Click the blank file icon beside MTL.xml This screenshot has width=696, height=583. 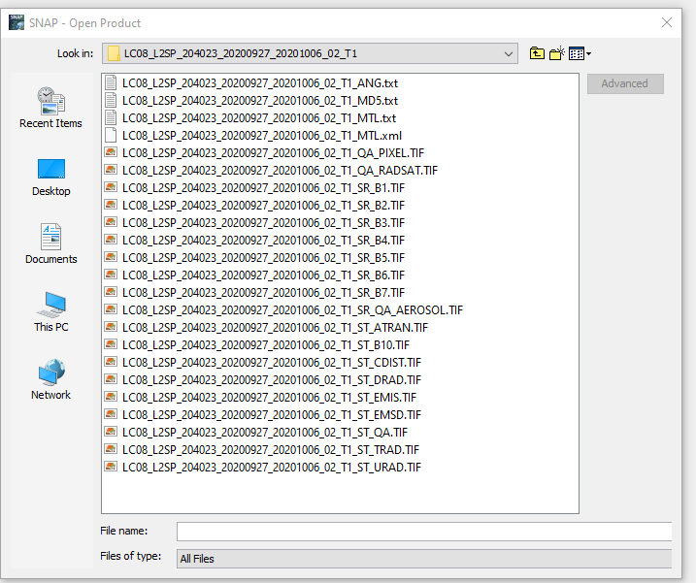[111, 136]
